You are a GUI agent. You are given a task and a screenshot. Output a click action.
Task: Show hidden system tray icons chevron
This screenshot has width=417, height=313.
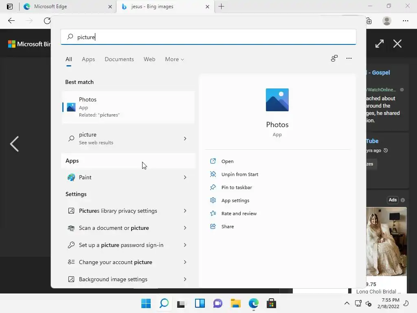coord(347,303)
